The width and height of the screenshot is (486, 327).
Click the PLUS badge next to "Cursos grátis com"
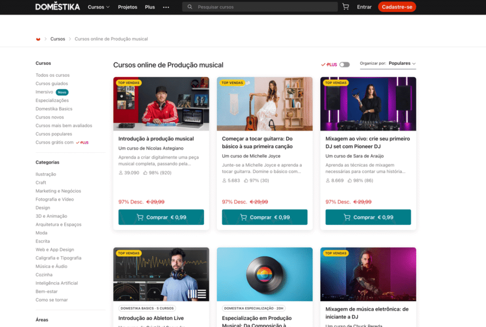click(83, 142)
